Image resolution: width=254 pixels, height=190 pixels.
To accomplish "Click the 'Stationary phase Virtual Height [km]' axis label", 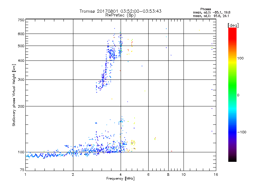I will 14,95.
